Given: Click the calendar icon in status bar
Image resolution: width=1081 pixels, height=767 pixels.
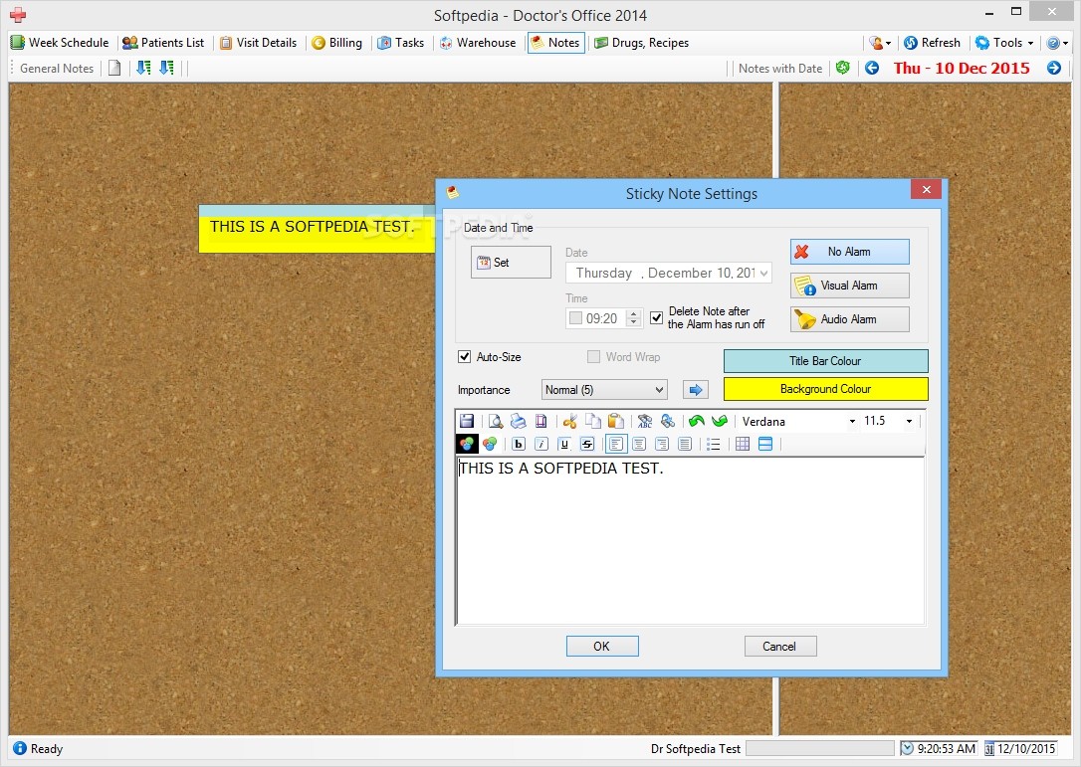Looking at the screenshot, I should (989, 748).
